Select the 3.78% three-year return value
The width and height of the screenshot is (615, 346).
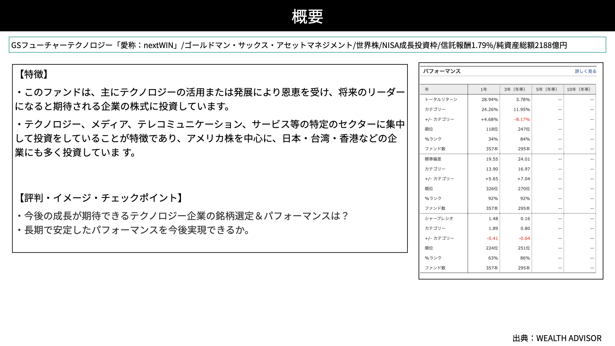pyautogui.click(x=523, y=100)
